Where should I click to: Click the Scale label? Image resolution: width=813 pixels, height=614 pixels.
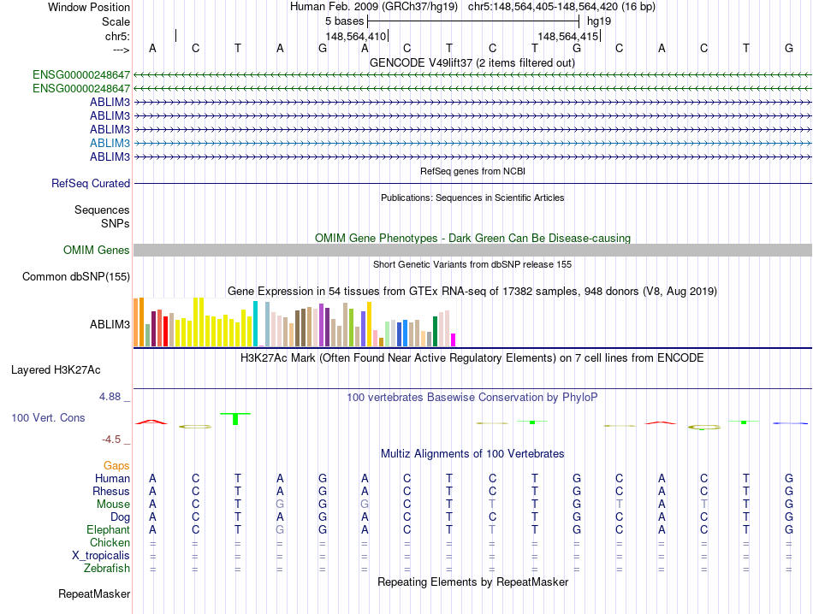(116, 21)
